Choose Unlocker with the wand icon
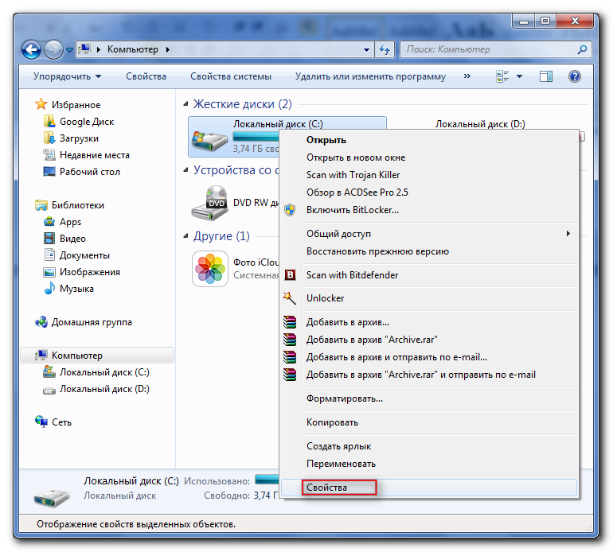The image size is (613, 552). click(x=429, y=298)
